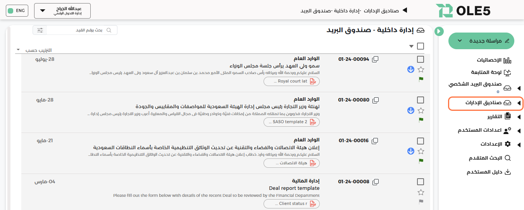Toggle the select-all messages checkbox
The image size is (524, 210).
click(x=421, y=46)
